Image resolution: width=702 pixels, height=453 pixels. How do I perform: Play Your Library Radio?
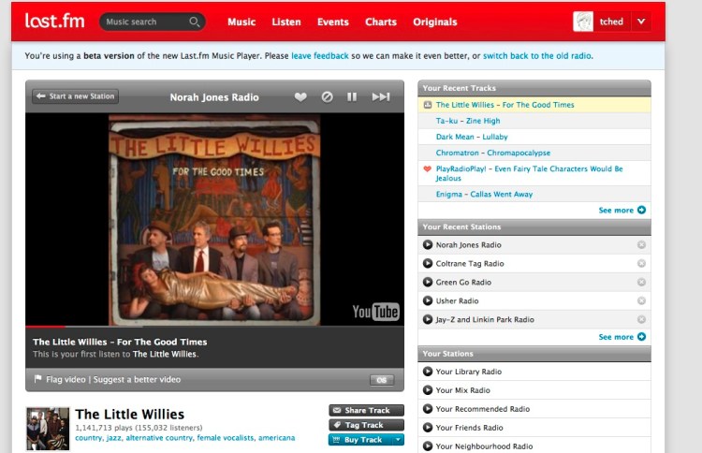tap(428, 372)
